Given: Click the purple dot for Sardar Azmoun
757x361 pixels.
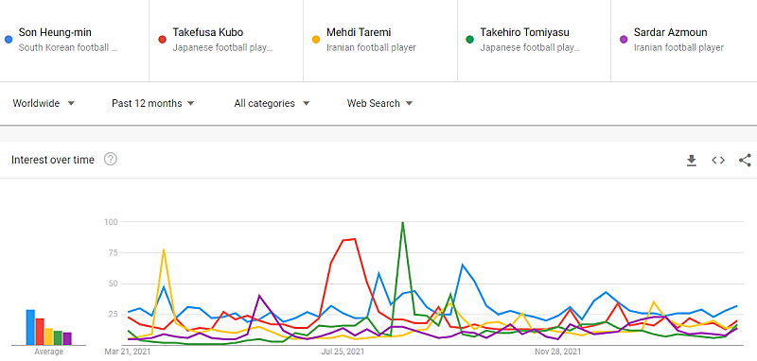Looking at the screenshot, I should click(624, 40).
